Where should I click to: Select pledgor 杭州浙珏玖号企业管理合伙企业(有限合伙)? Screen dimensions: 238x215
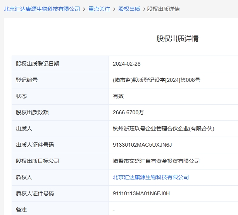coord(164,129)
